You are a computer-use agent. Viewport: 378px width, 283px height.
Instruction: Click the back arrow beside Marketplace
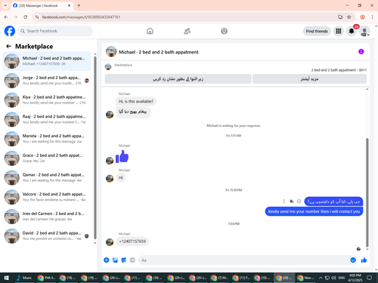8,46
